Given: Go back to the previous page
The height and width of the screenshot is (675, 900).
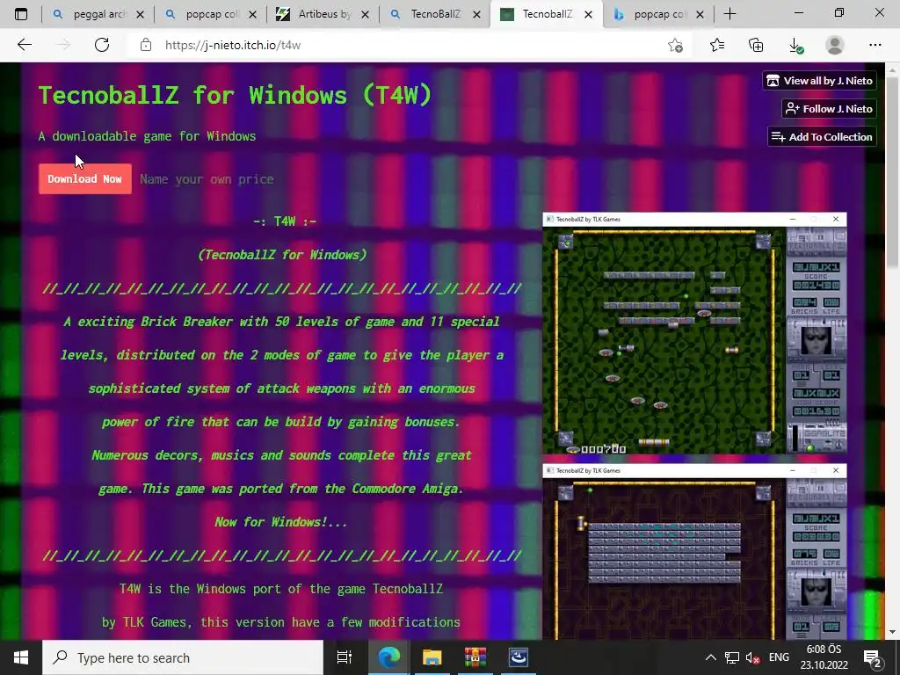Looking at the screenshot, I should [24, 45].
